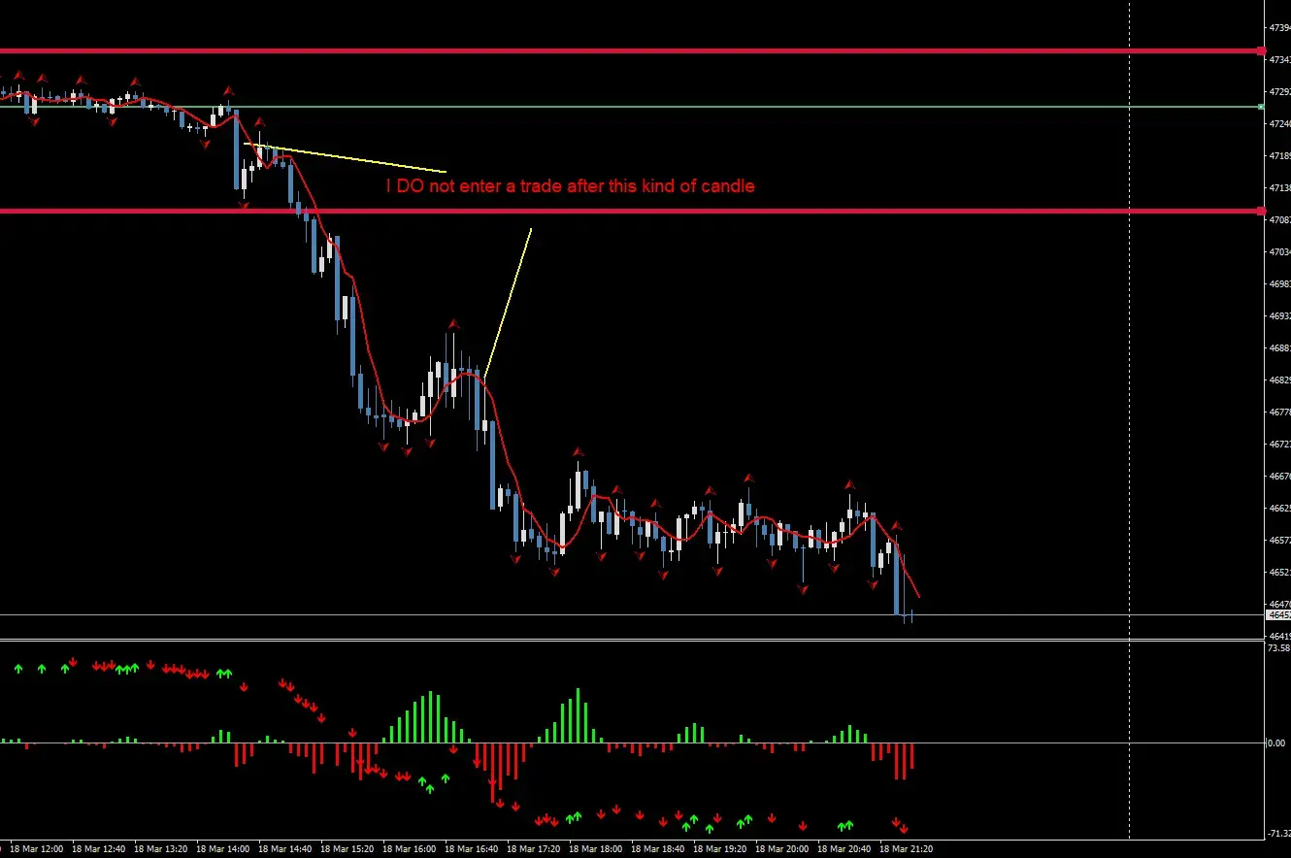Click the price axis label starting 4703

pos(1279,251)
